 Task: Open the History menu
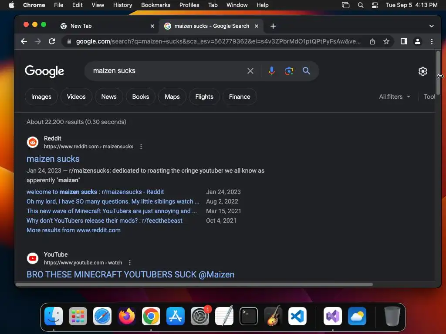point(122,5)
